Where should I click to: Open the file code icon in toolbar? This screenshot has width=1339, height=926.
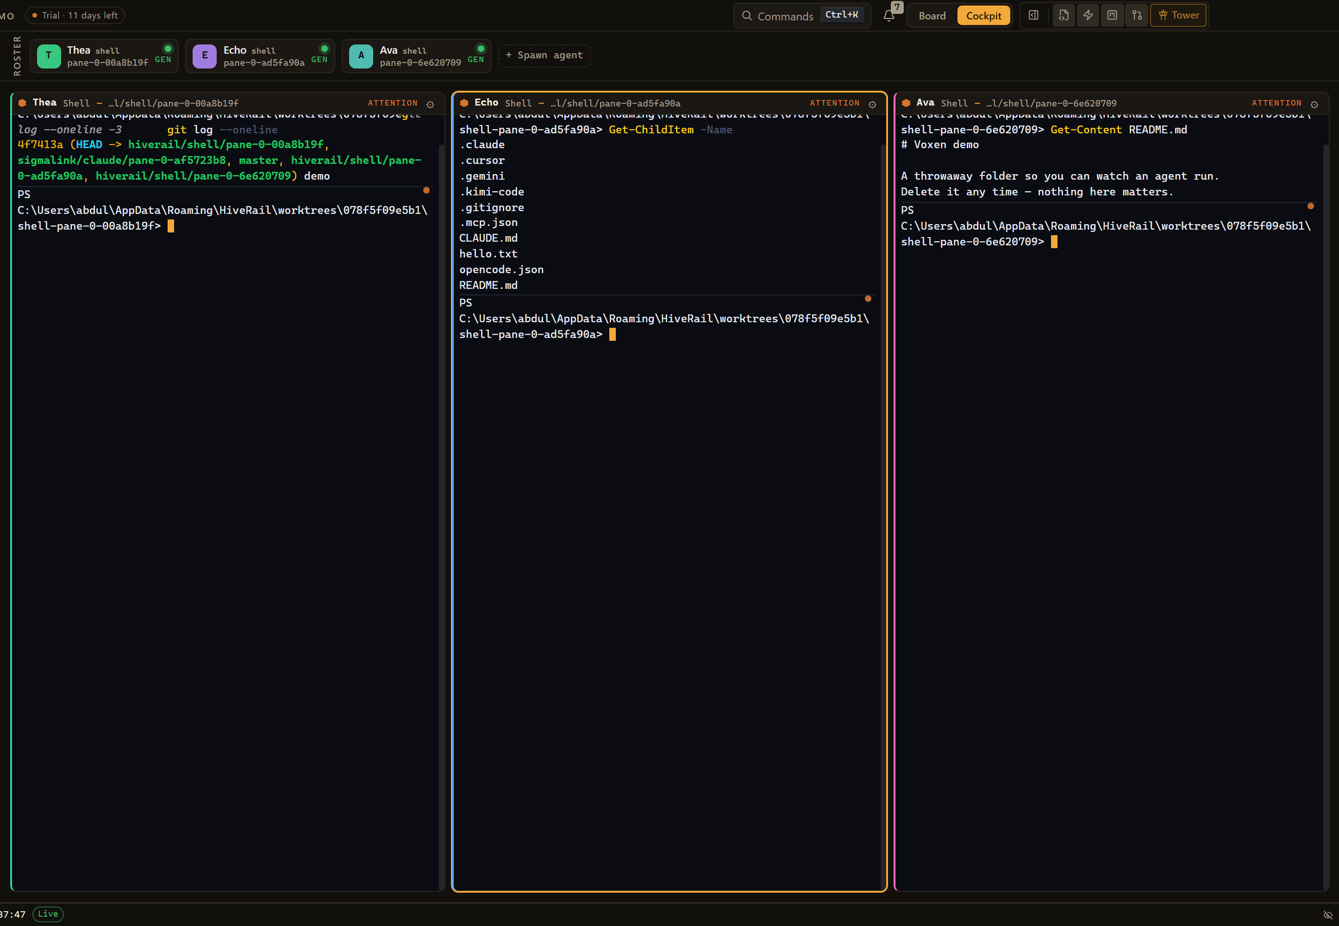[x=1064, y=16]
